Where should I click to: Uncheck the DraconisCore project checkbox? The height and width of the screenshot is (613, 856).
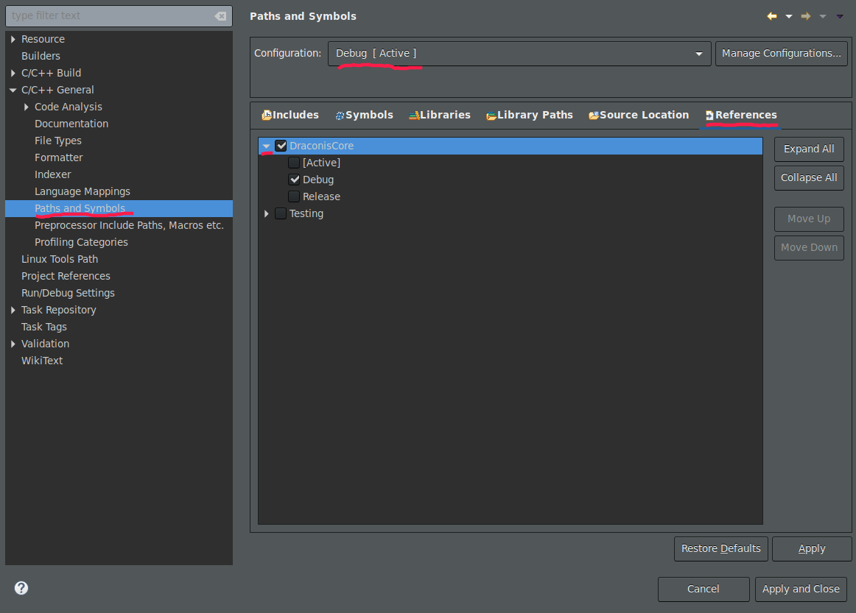[x=281, y=146]
